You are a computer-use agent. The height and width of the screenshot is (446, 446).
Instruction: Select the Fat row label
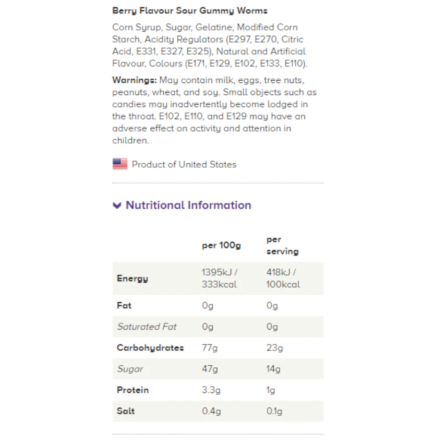124,306
